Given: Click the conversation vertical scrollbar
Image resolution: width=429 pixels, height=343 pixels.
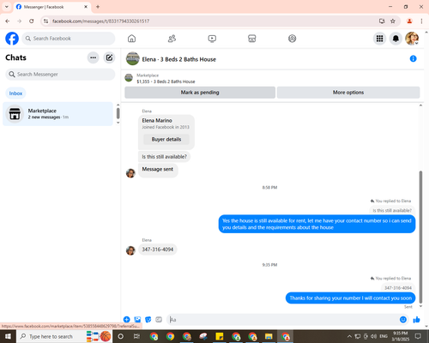Looking at the screenshot, I should (420, 237).
